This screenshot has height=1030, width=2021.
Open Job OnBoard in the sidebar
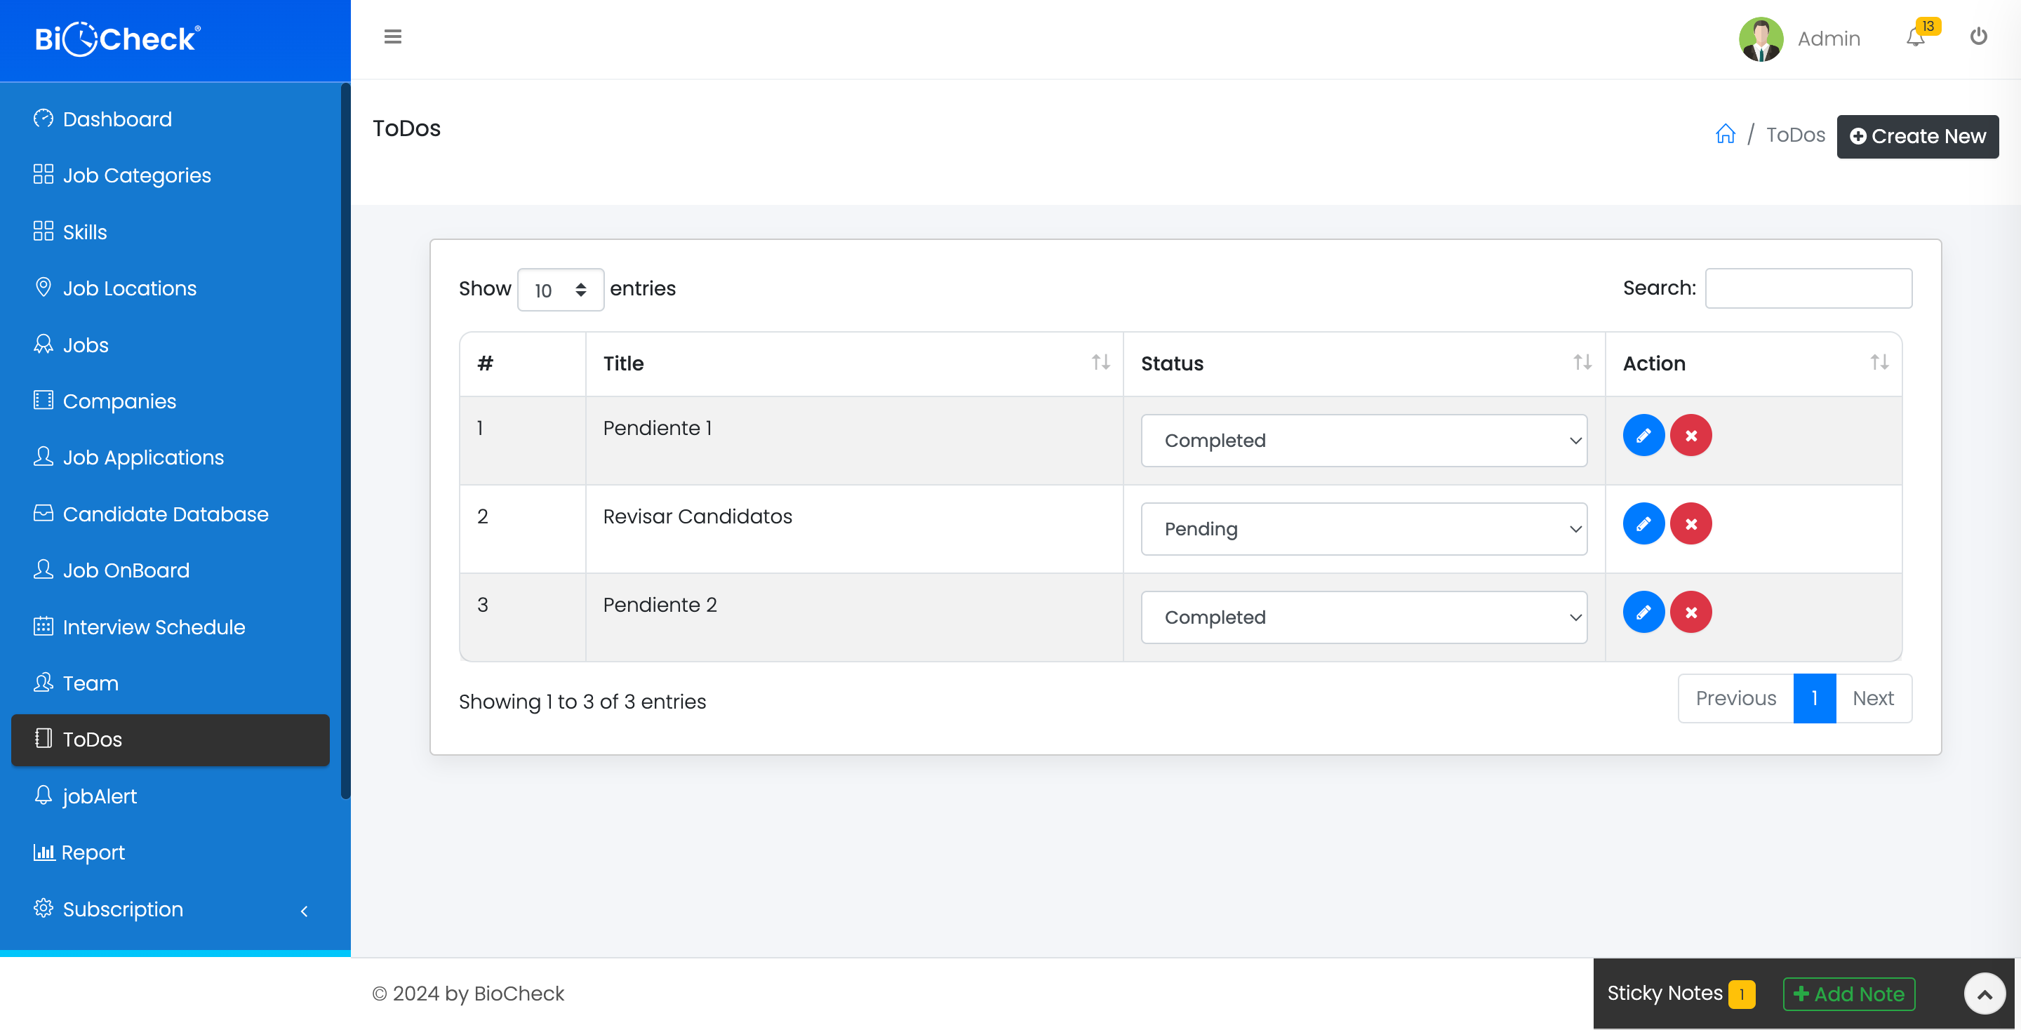click(171, 571)
